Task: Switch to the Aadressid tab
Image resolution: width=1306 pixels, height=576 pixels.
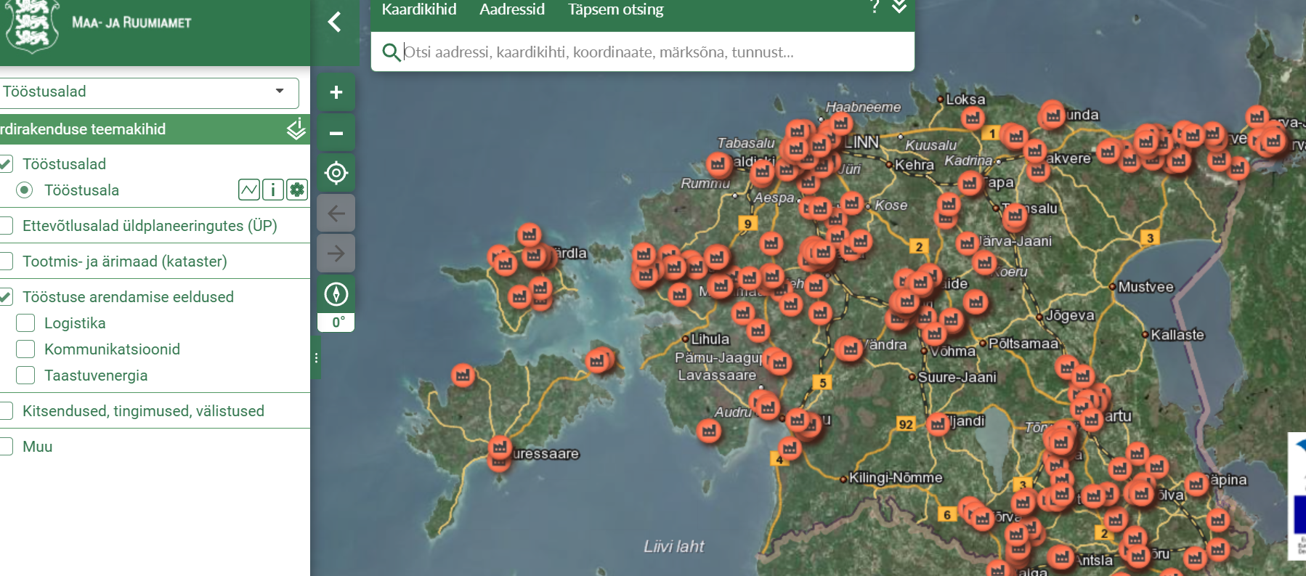Action: click(511, 9)
